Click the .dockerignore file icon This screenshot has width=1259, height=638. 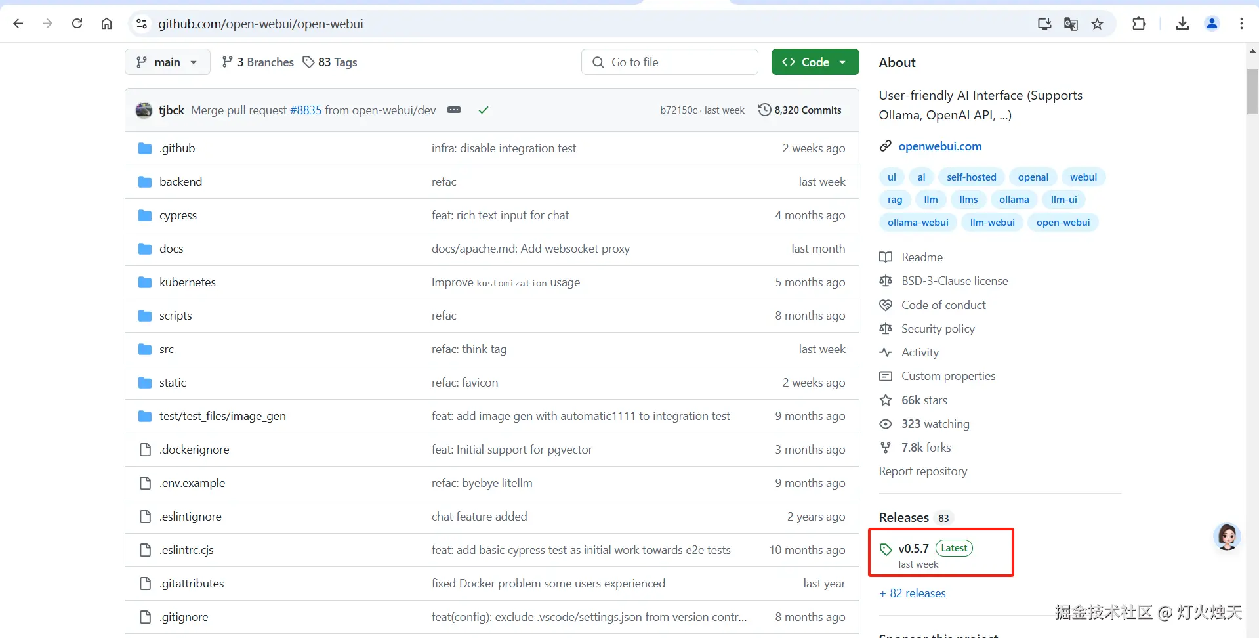pyautogui.click(x=145, y=450)
